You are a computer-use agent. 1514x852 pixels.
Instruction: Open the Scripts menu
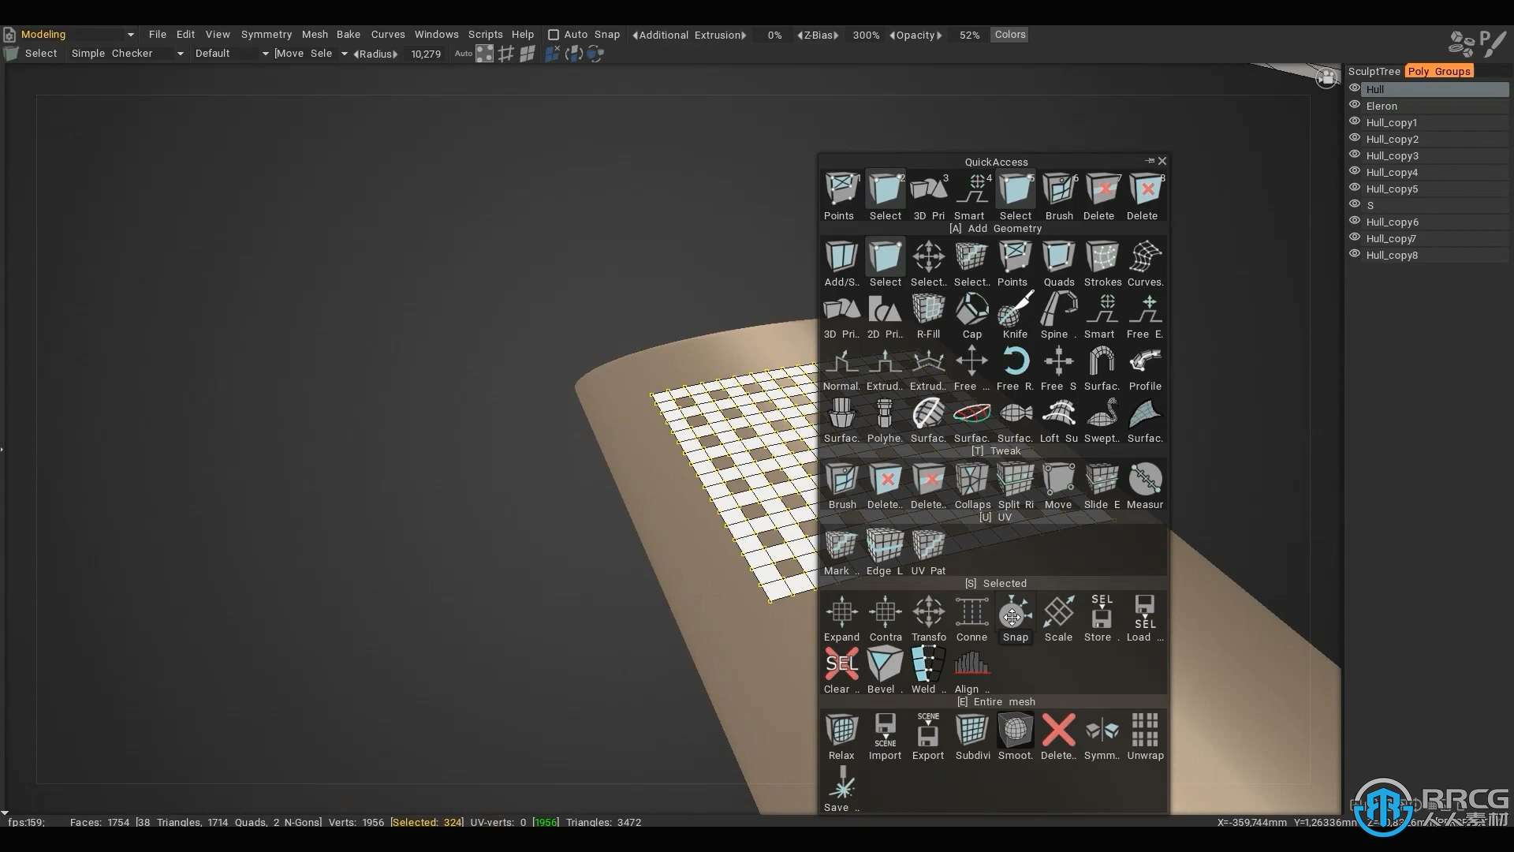pyautogui.click(x=486, y=35)
